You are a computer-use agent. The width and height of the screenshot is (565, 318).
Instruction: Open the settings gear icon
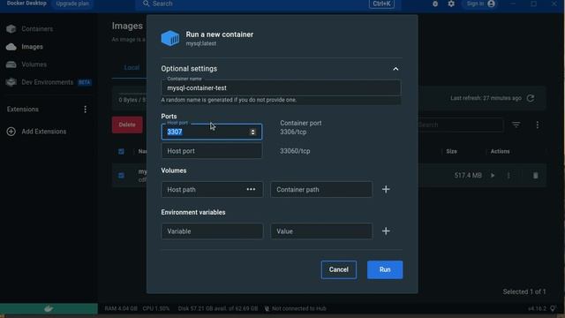coord(451,4)
